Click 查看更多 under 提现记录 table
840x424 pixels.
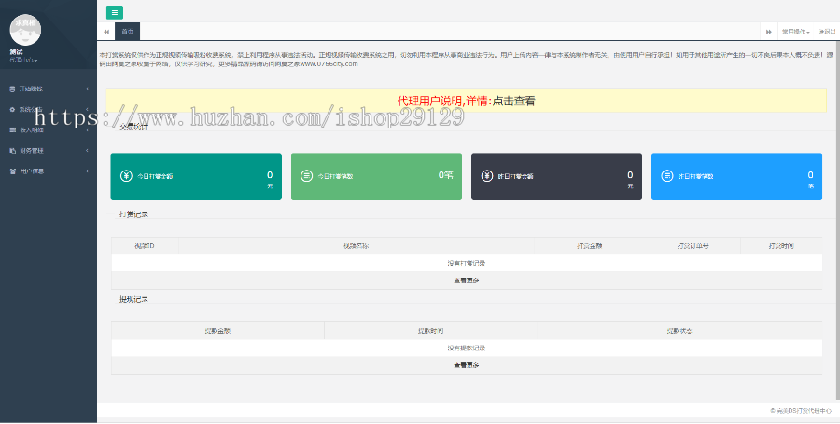(x=466, y=365)
